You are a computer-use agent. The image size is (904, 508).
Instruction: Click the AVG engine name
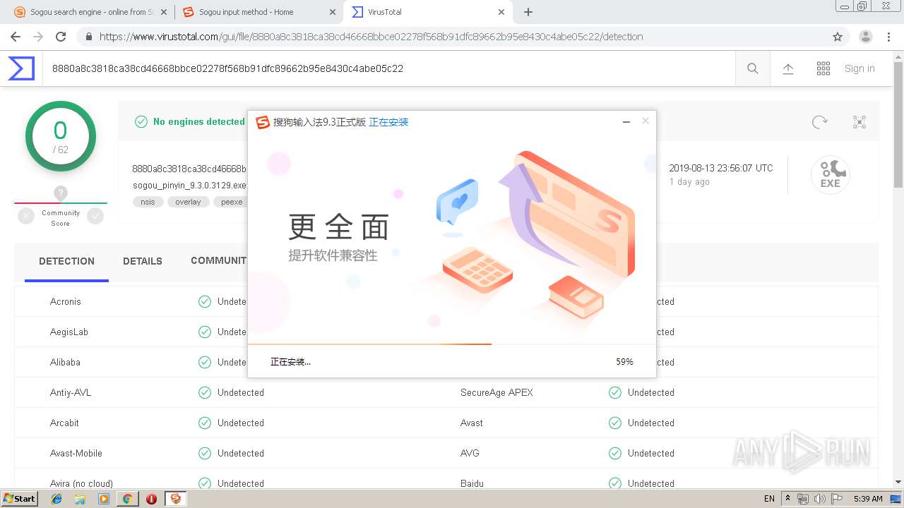[470, 453]
